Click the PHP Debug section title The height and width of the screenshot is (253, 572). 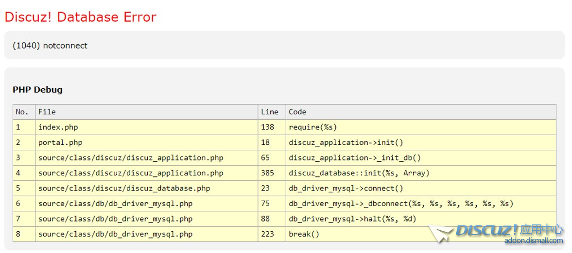click(x=37, y=90)
